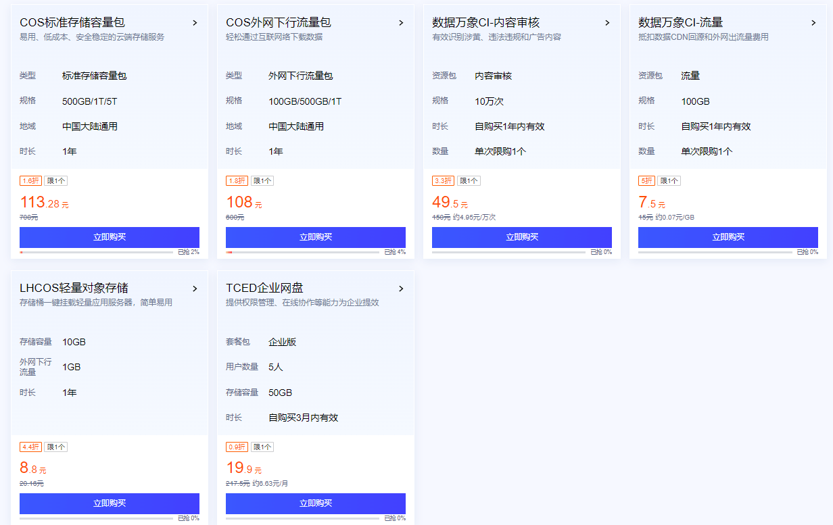This screenshot has height=525, width=833.
Task: Click the crossed-out 217.5元 original price
Action: point(238,484)
